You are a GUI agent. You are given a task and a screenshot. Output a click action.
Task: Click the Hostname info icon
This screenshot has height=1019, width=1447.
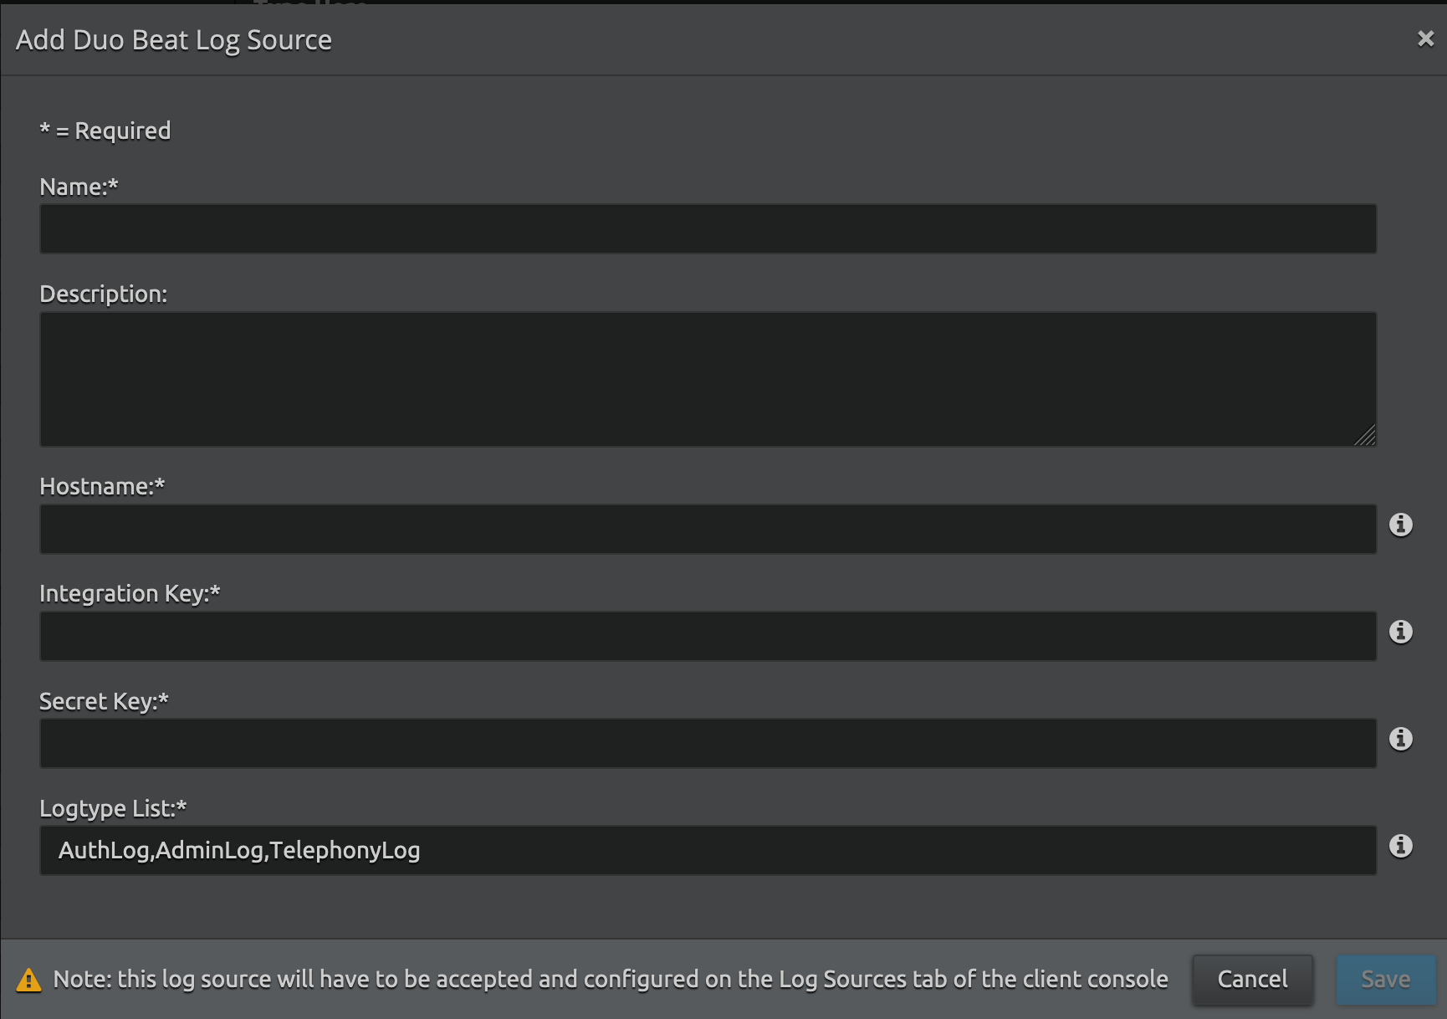click(x=1400, y=525)
